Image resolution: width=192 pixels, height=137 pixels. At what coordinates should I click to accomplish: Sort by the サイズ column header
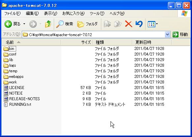[x=77, y=42]
